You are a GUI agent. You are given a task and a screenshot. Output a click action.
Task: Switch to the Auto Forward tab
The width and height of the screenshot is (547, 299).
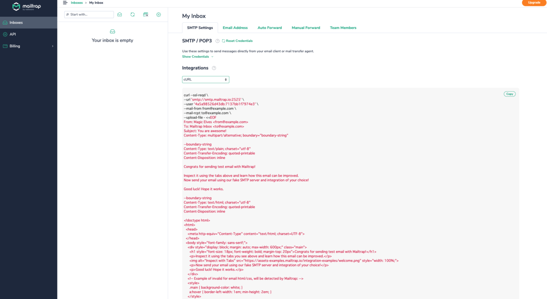pyautogui.click(x=270, y=28)
